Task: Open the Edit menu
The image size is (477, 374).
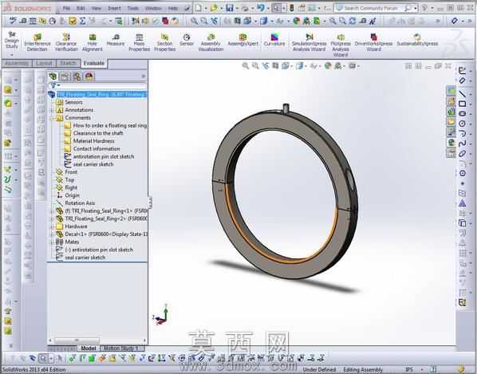Action: 81,9
